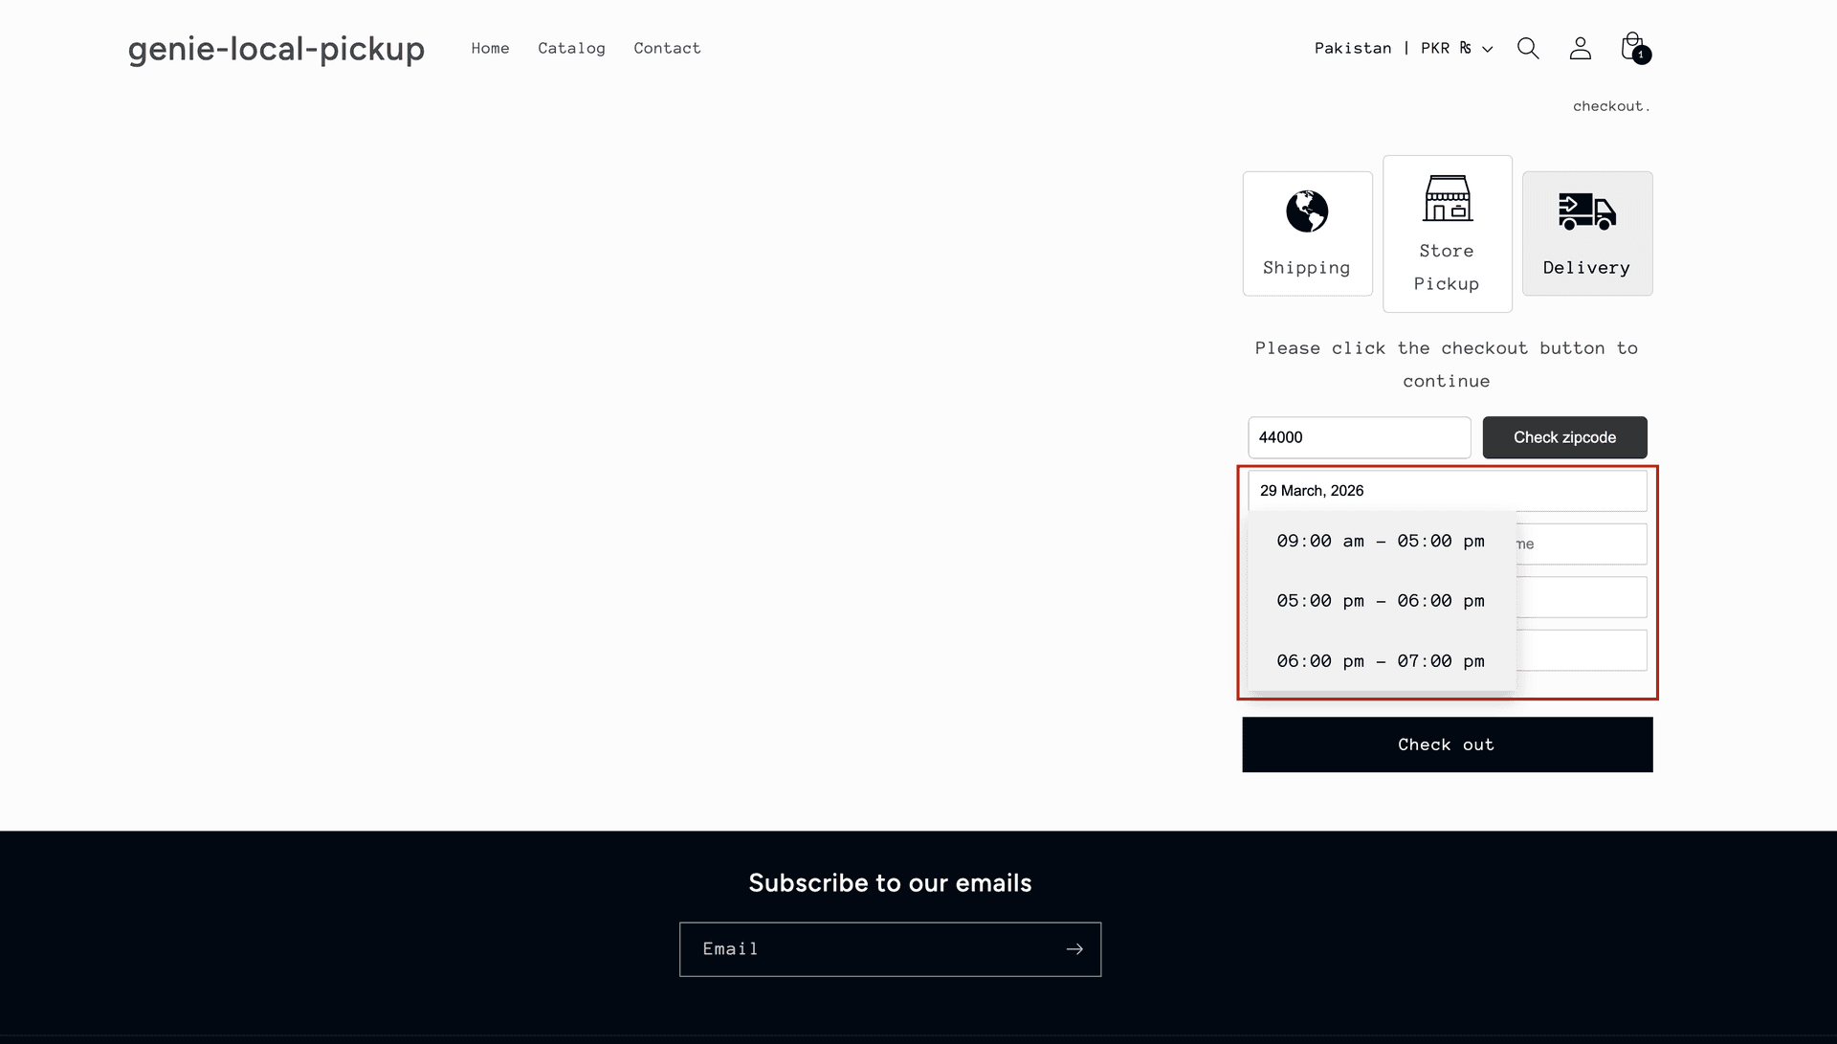This screenshot has width=1837, height=1044.
Task: Open the account login icon
Action: 1580,48
